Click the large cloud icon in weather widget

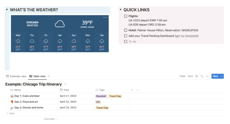pyautogui.click(x=60, y=24)
